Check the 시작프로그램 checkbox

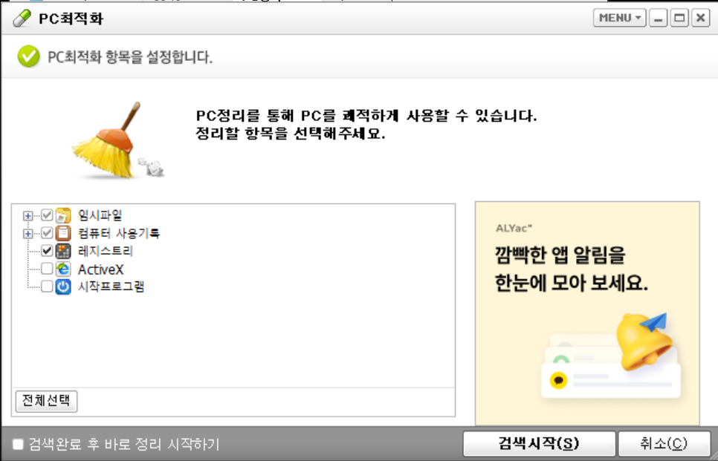coord(47,287)
